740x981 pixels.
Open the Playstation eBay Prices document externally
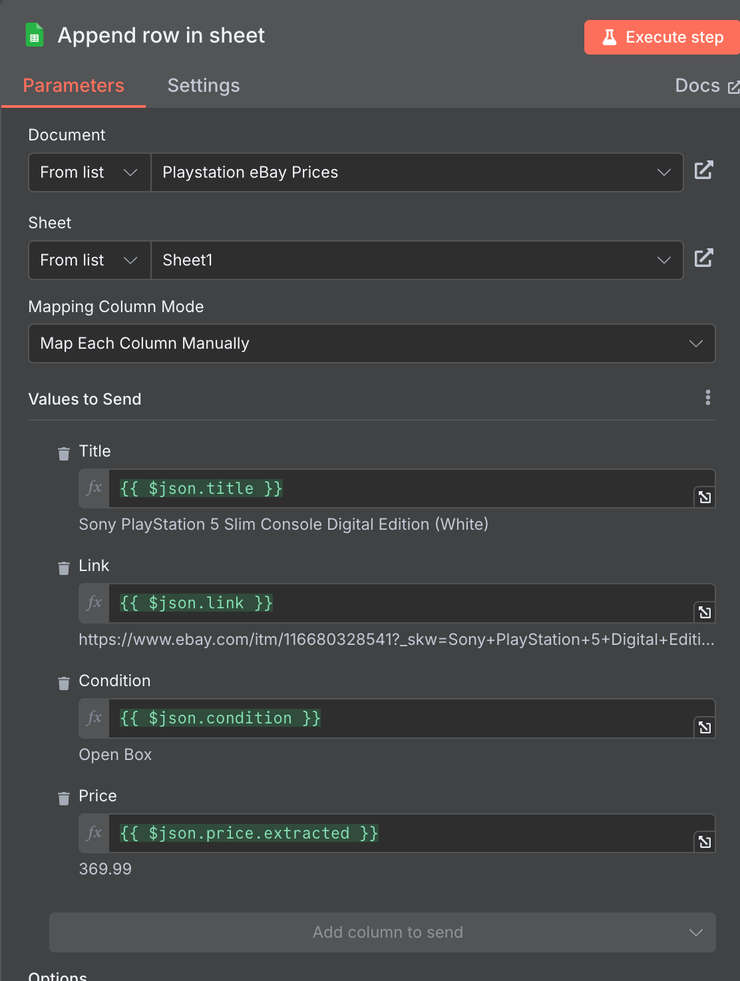click(x=703, y=170)
